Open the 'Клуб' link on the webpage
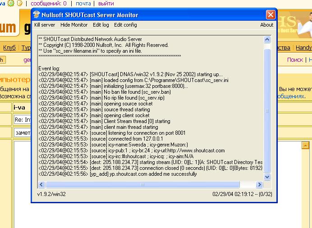This screenshot has height=228, width=312. pyautogui.click(x=9, y=48)
